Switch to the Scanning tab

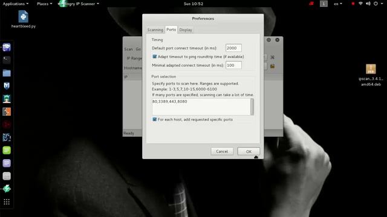pos(155,30)
